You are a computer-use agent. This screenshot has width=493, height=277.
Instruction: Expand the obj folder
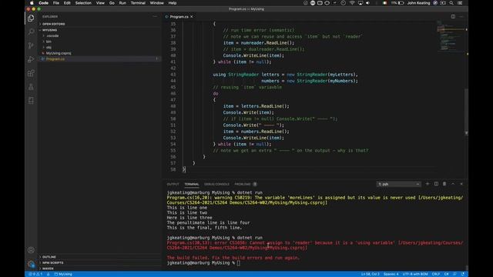[x=49, y=48]
